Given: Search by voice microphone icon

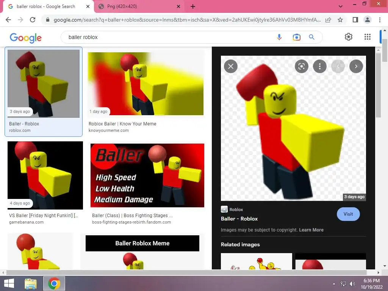Looking at the screenshot, I should point(279,37).
